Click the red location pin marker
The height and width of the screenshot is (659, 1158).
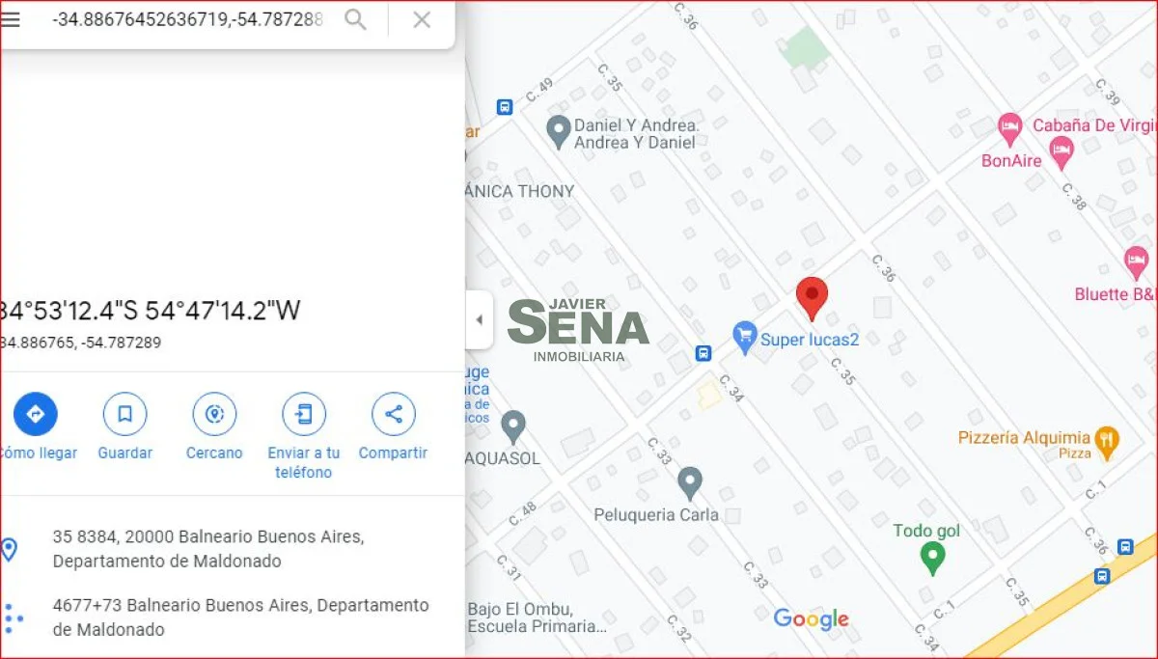coord(812,298)
